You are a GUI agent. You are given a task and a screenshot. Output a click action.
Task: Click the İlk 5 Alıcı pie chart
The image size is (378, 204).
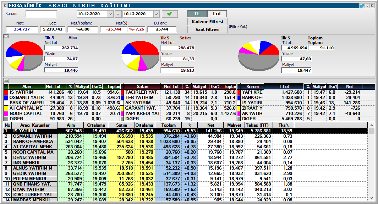click(x=24, y=56)
